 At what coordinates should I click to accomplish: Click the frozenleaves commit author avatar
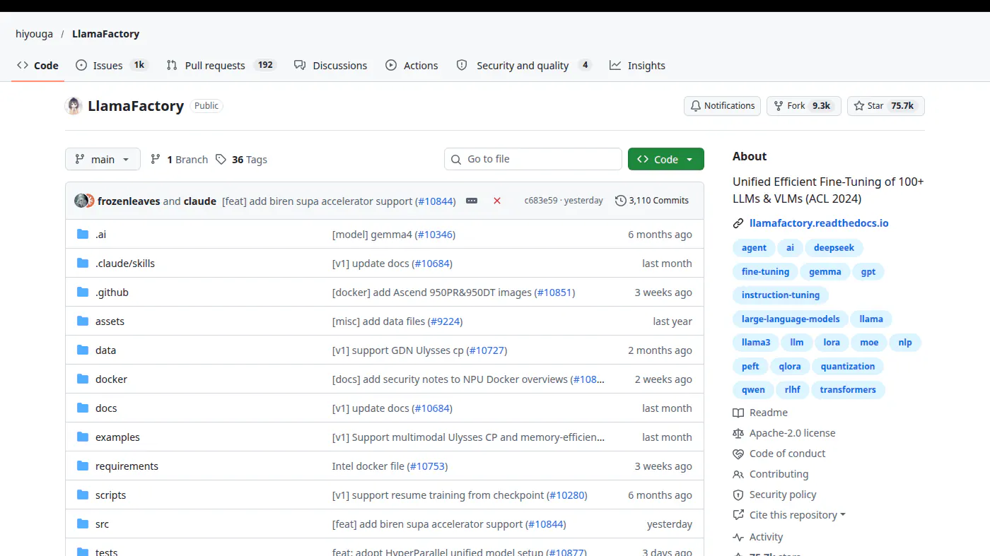[81, 201]
